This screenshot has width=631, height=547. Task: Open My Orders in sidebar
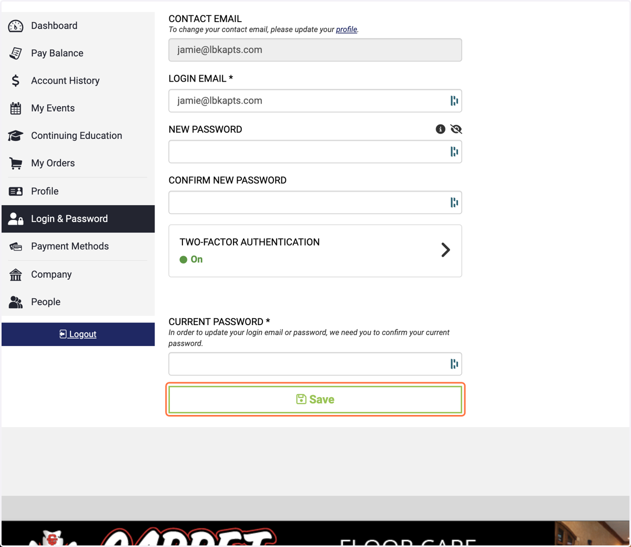78,164
